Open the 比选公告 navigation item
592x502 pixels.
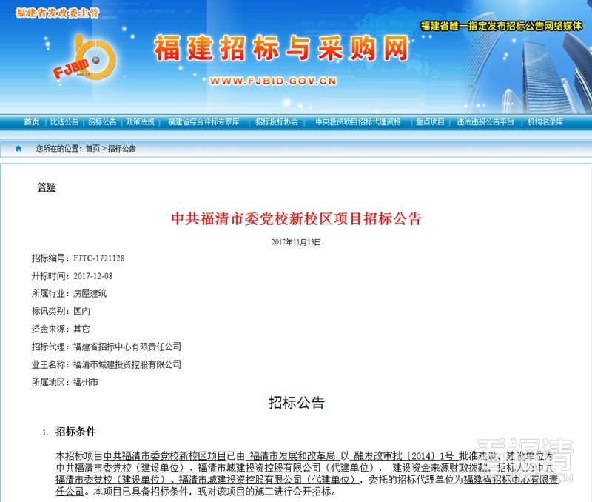click(x=64, y=121)
